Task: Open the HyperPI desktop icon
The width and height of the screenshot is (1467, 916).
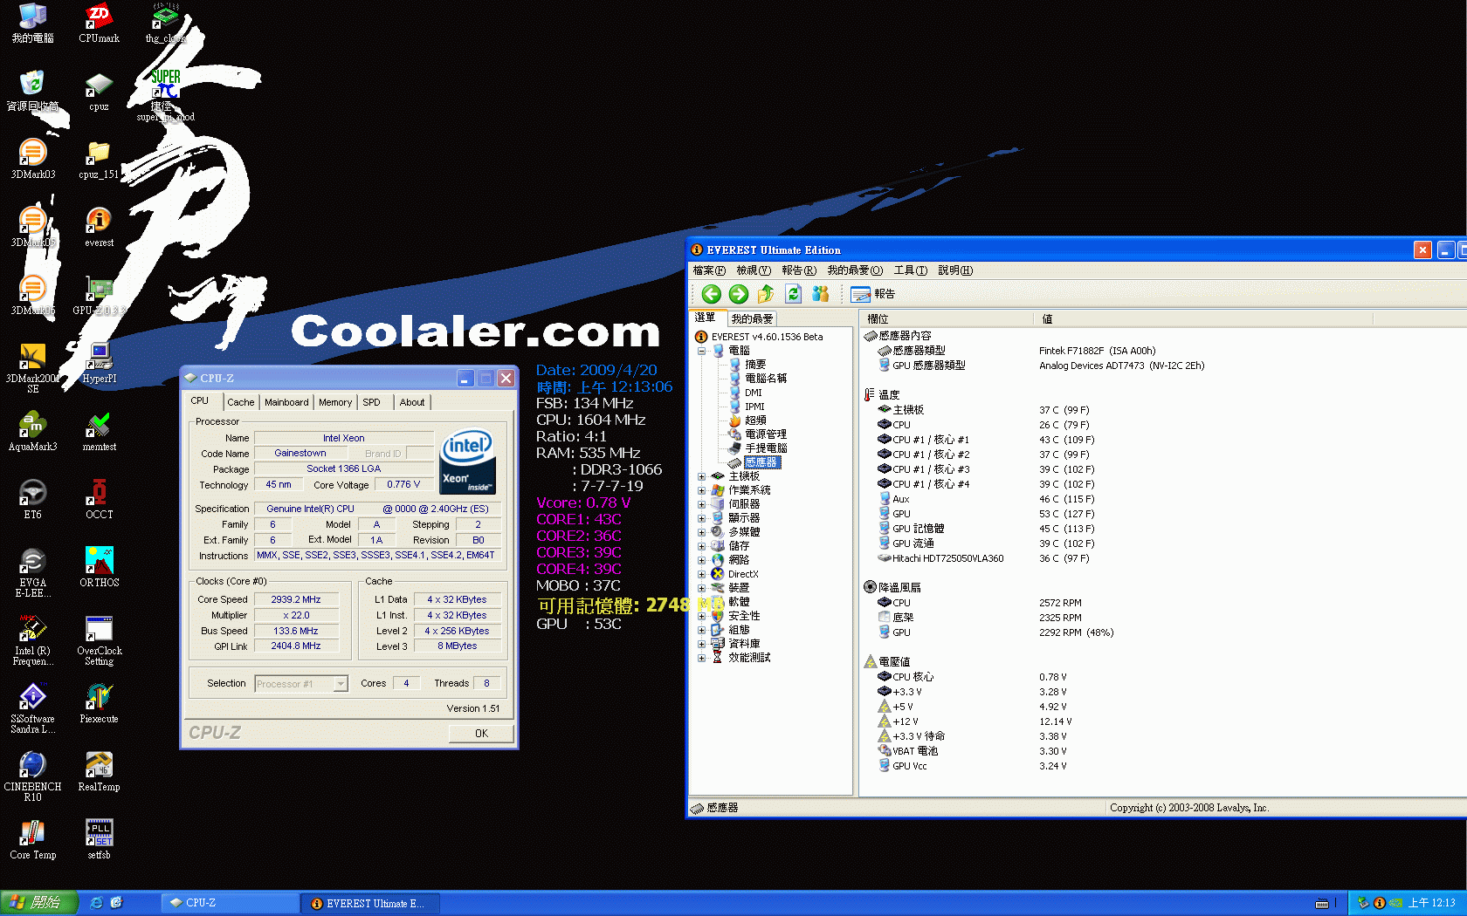Action: pyautogui.click(x=99, y=364)
